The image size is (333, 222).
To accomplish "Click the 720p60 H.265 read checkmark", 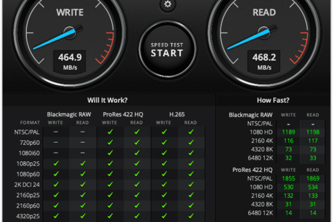I will coord(191,142).
